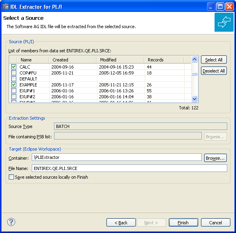236x233 pixels.
Task: Sort the list by Records column header
Action: [x=164, y=60]
